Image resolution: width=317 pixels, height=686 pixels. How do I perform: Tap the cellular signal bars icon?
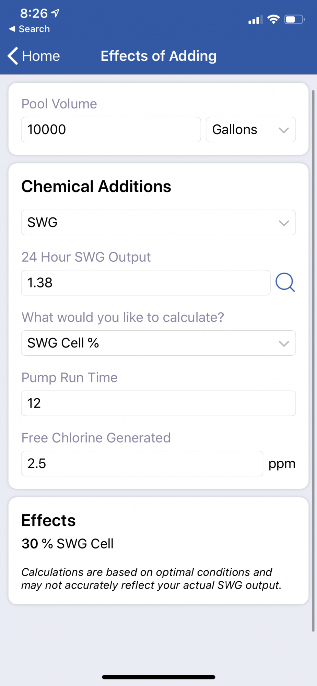coord(256,20)
